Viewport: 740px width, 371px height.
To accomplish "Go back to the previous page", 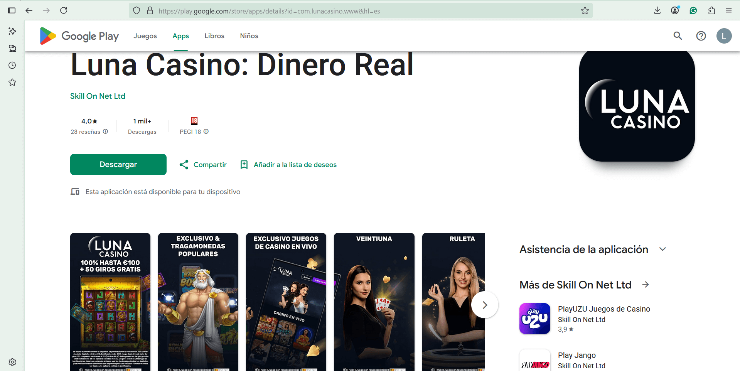I will pos(29,10).
